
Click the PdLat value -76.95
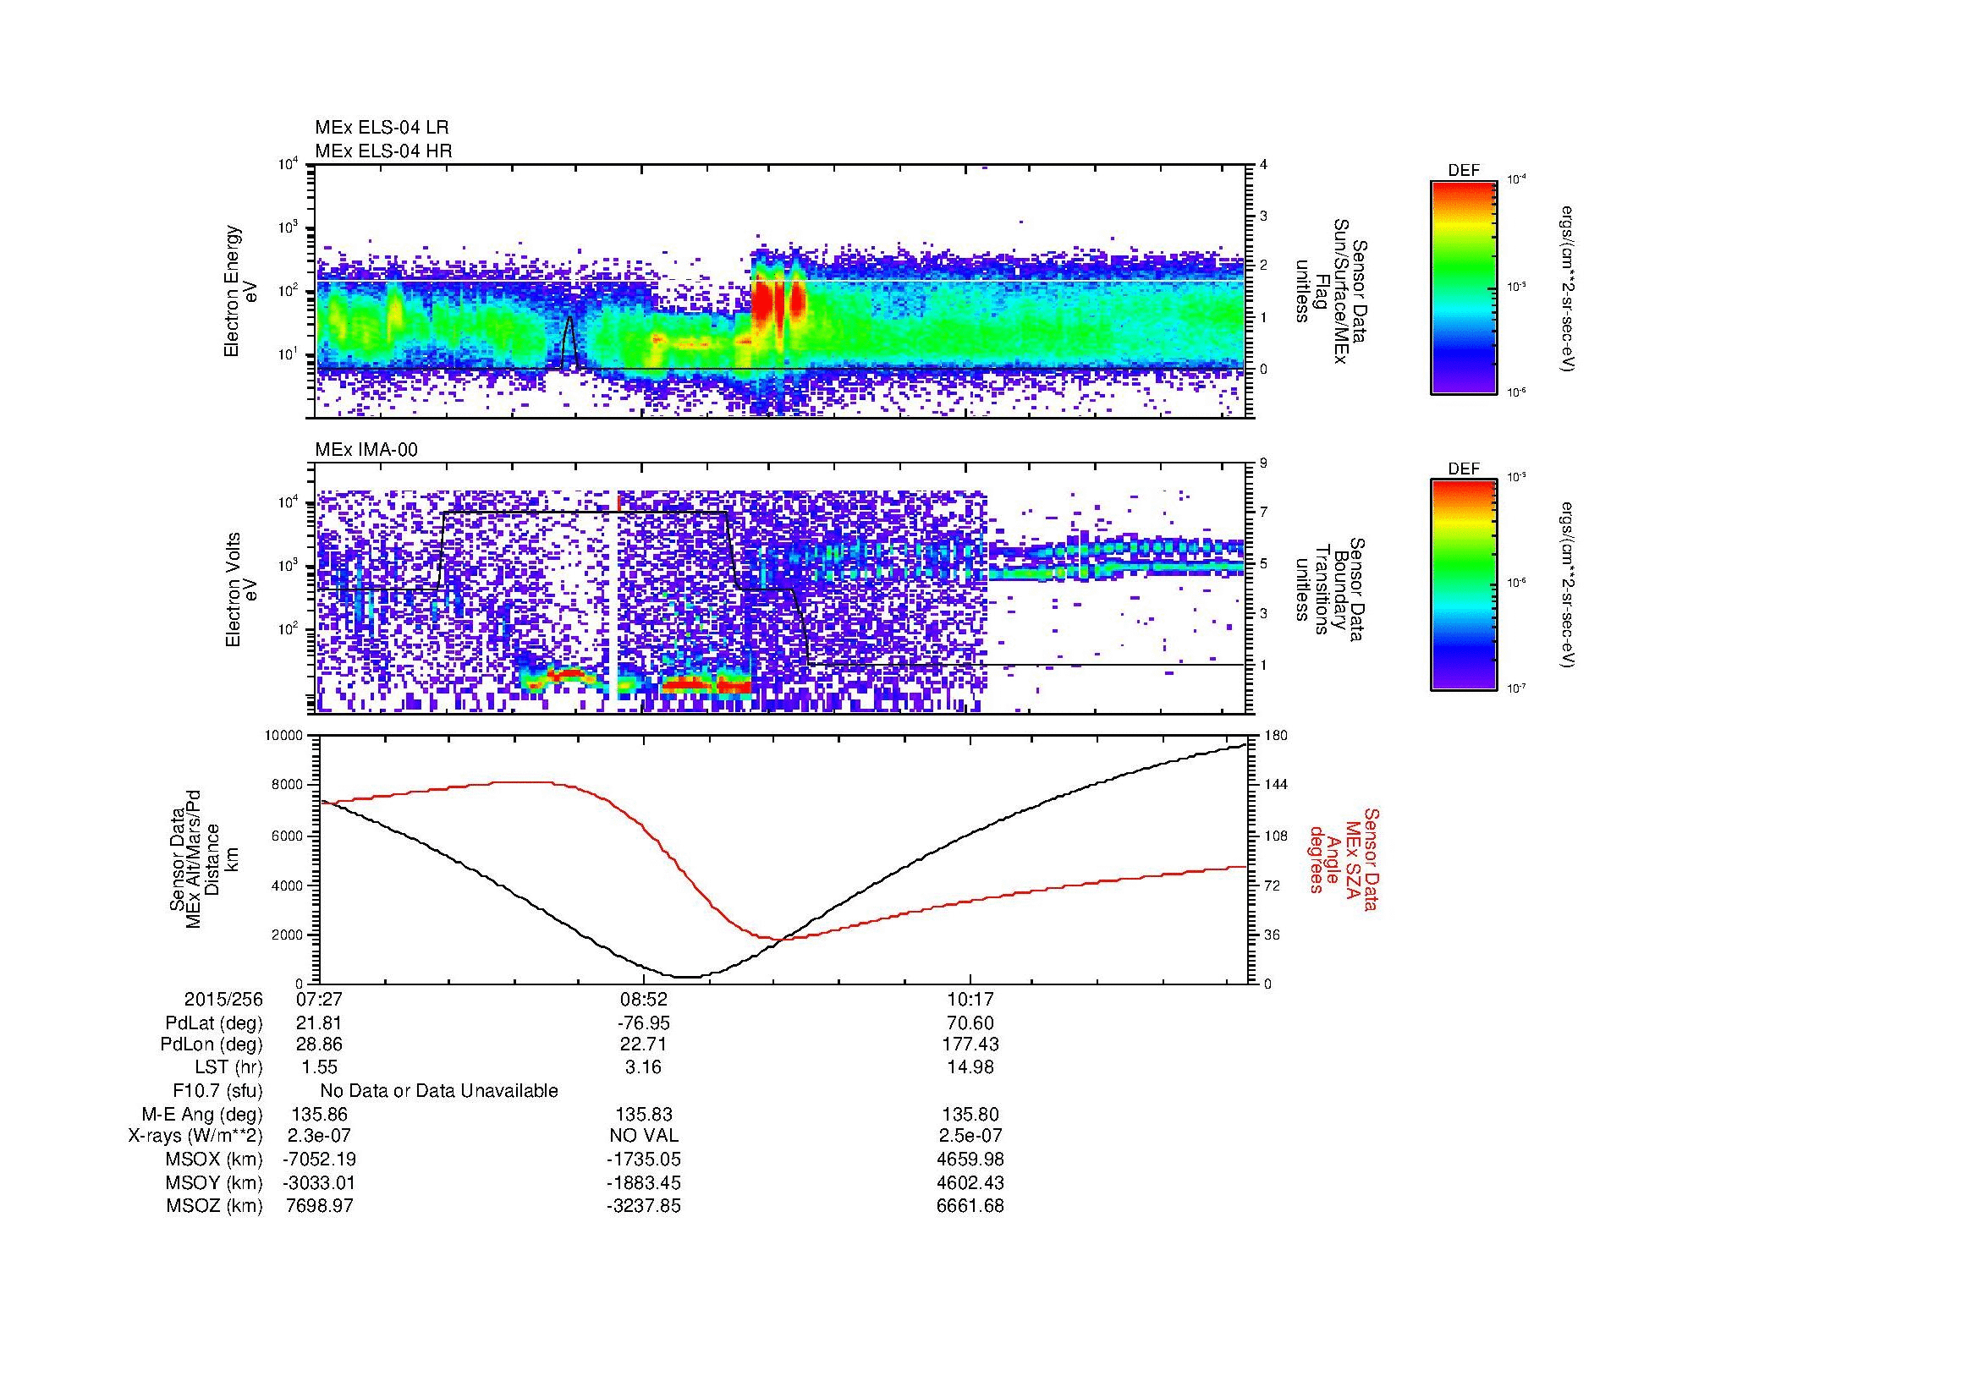coord(644,1023)
